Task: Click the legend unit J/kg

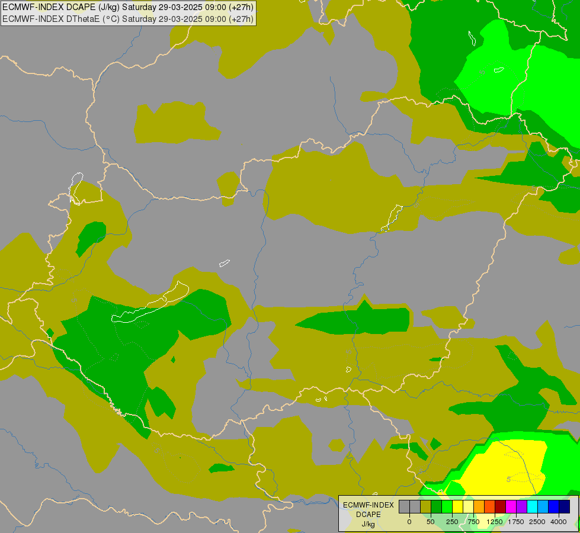Action: click(x=368, y=524)
